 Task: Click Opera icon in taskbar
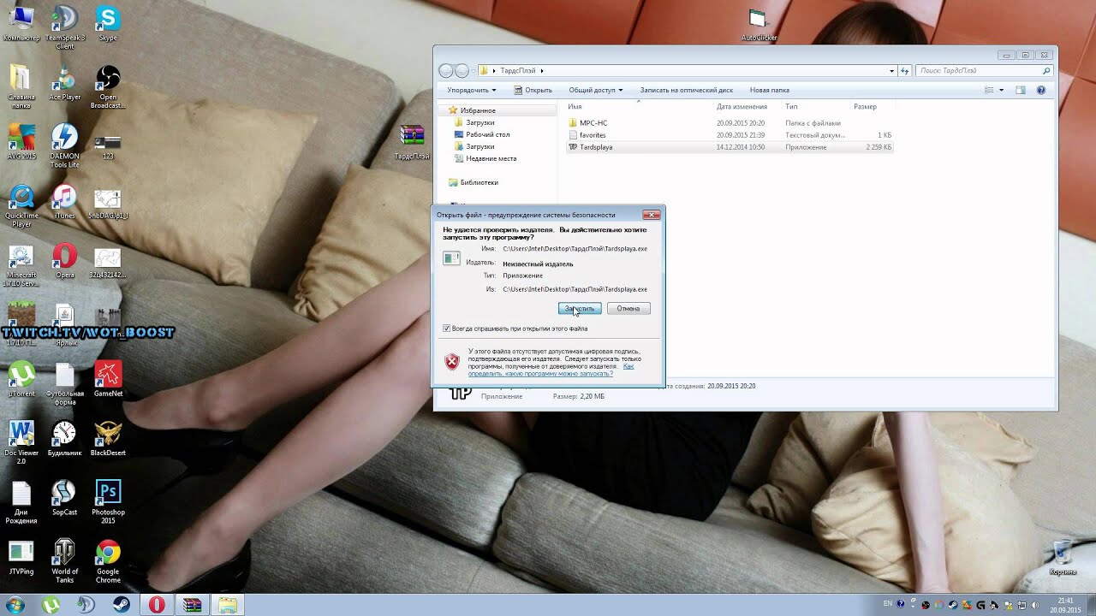click(x=157, y=605)
